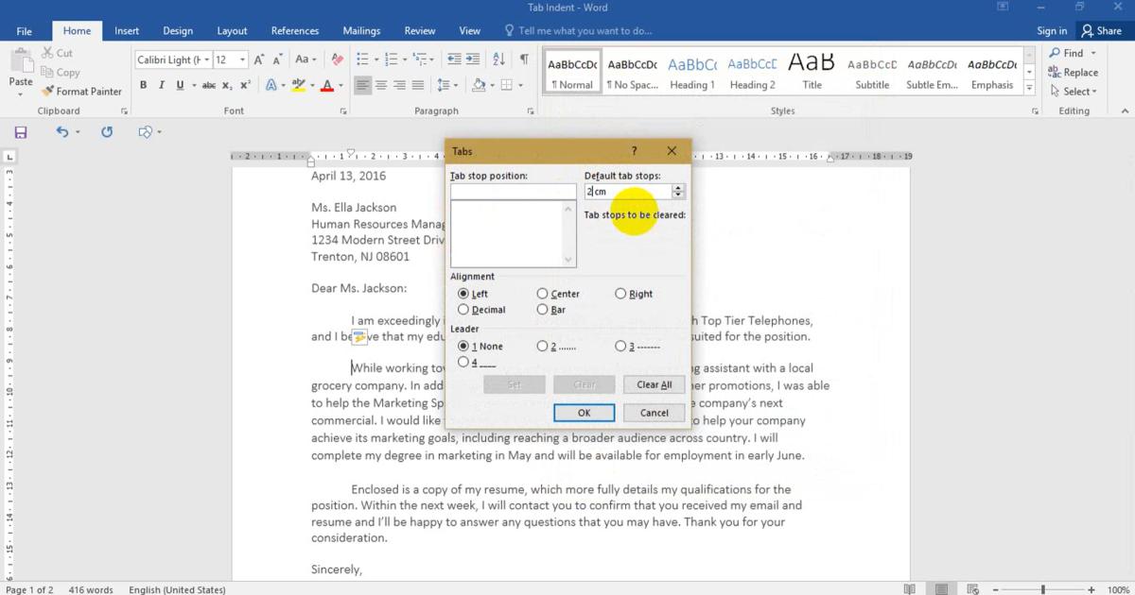Select Right alignment radio button
The image size is (1135, 595).
pyautogui.click(x=620, y=294)
